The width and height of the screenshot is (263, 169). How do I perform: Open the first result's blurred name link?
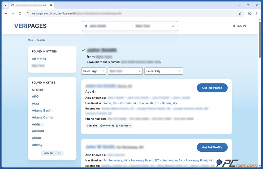(x=100, y=86)
